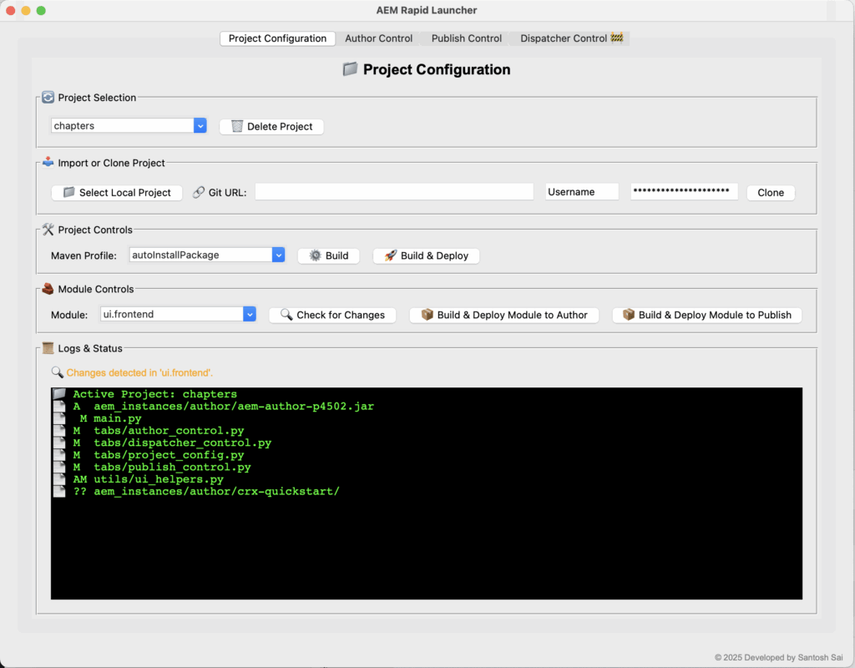This screenshot has width=855, height=668.
Task: Click the link icon beside Git URL
Action: pyautogui.click(x=198, y=192)
